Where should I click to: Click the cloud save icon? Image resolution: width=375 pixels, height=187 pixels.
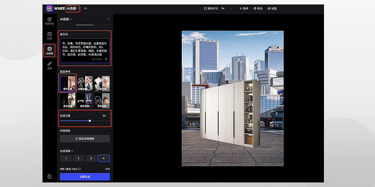pyautogui.click(x=85, y=9)
